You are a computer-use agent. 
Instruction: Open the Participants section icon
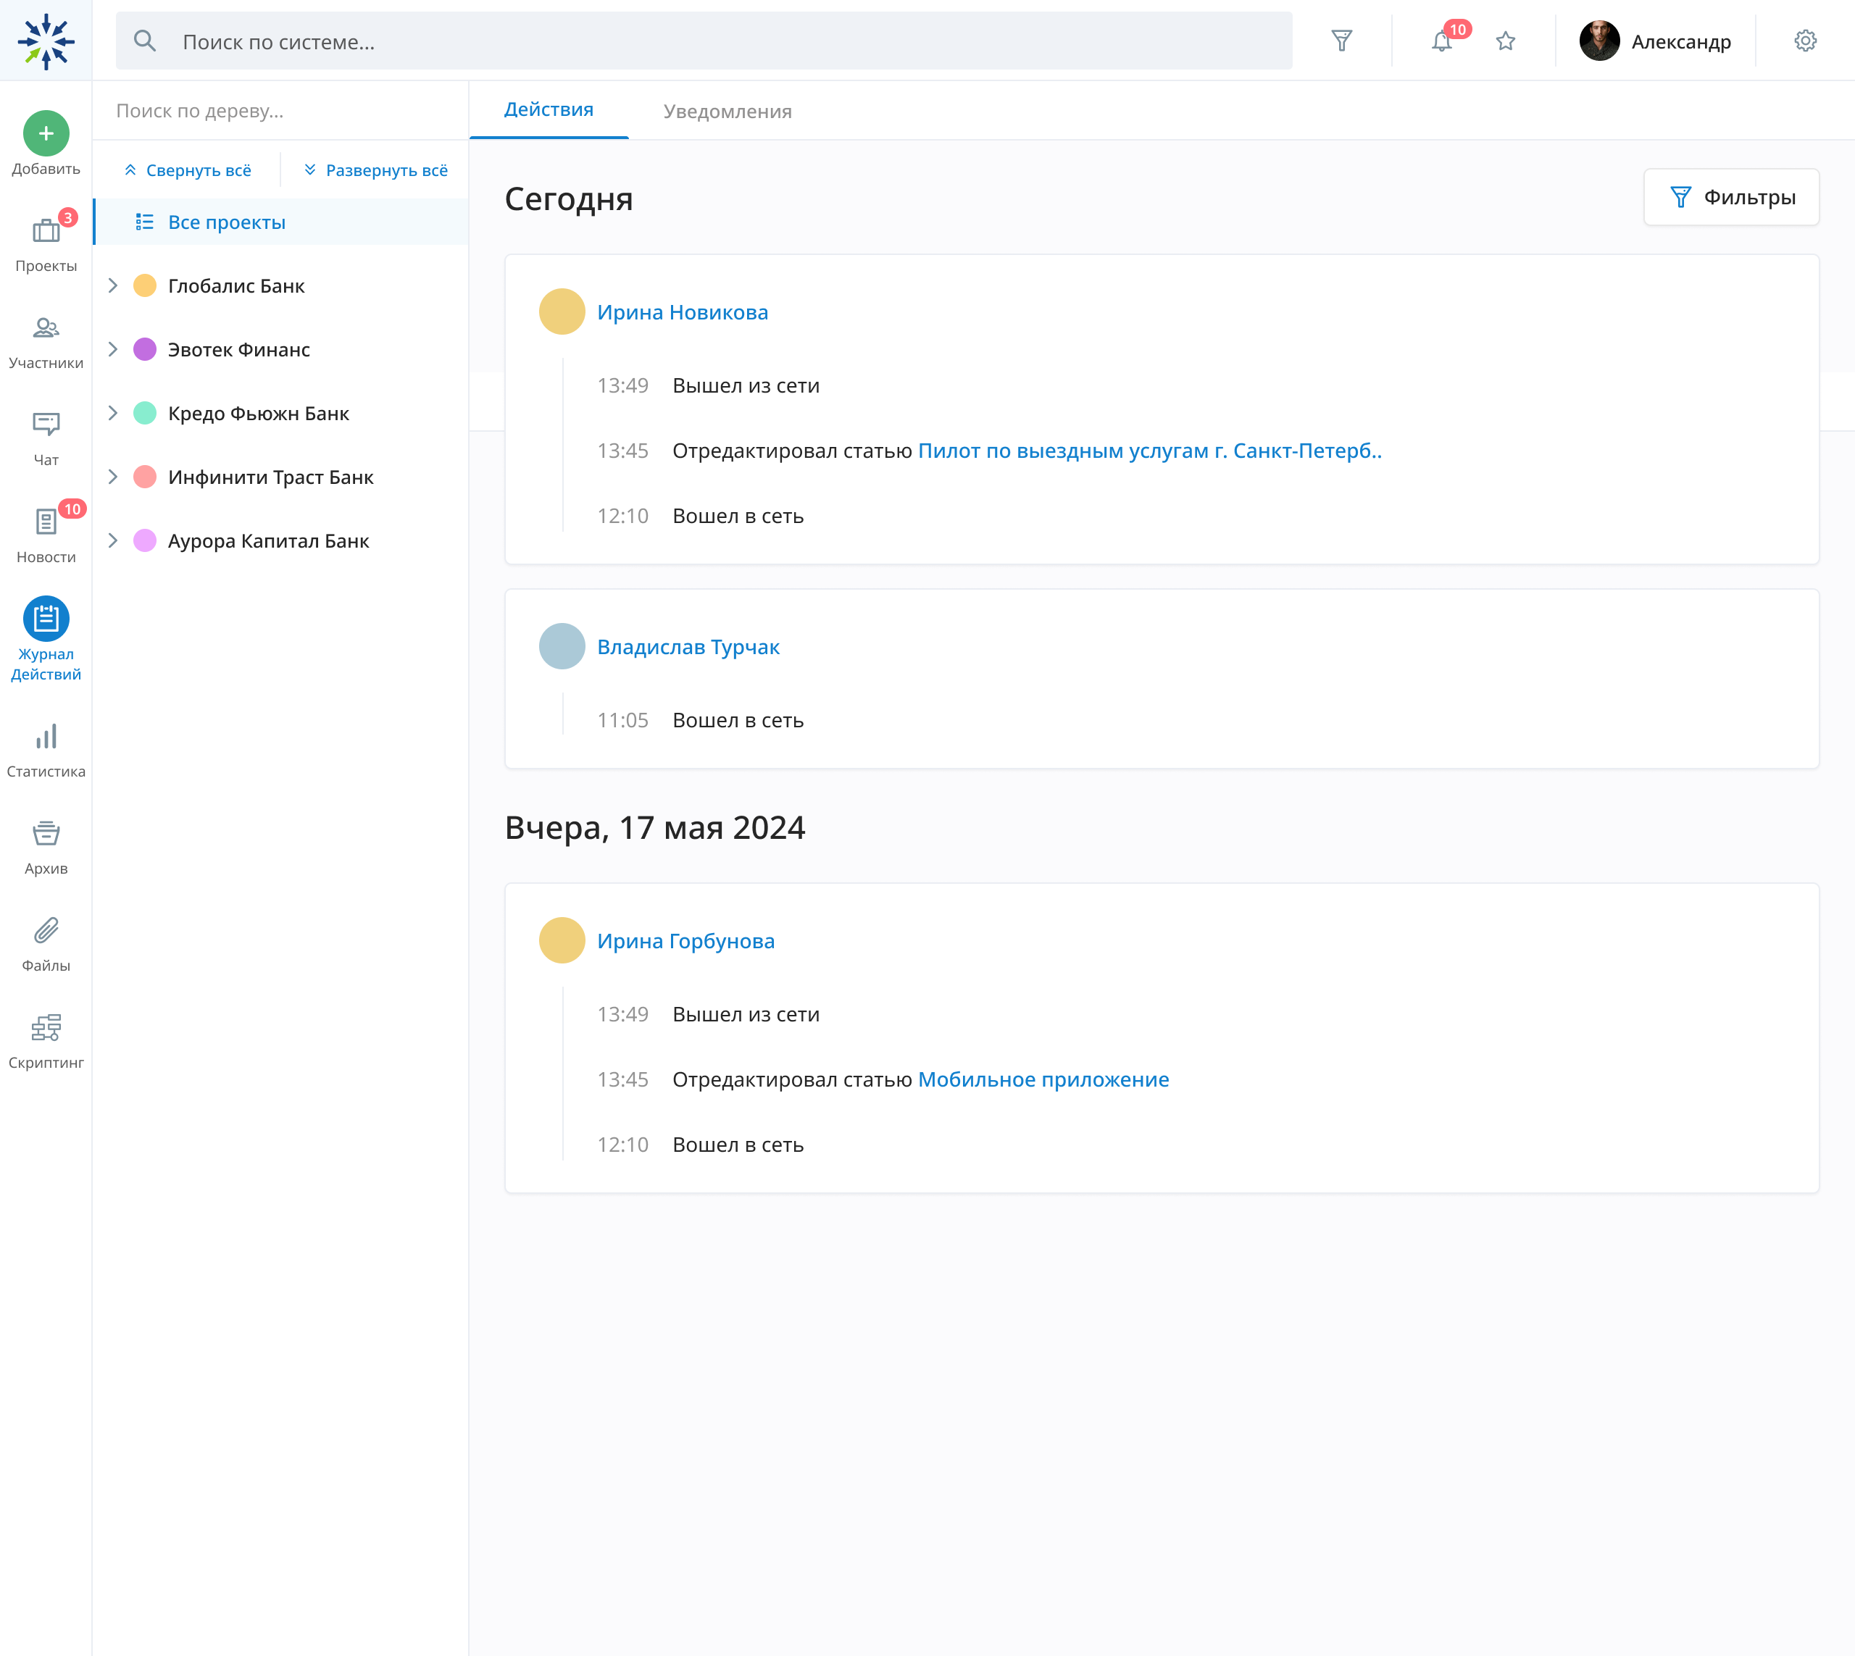coord(46,328)
